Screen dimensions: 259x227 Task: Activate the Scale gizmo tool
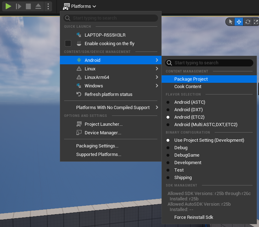point(256,22)
